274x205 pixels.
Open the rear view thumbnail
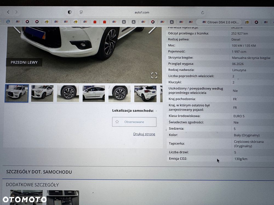coord(145,94)
